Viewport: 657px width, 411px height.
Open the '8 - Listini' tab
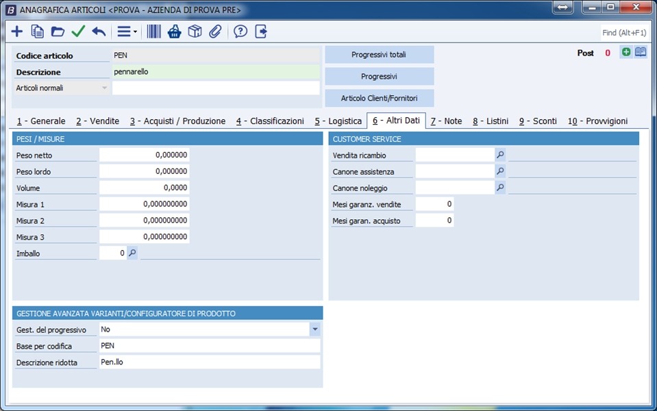490,121
